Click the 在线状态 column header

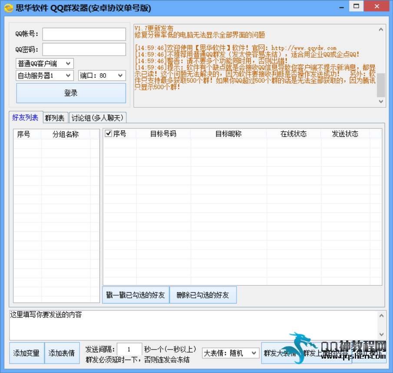click(294, 134)
